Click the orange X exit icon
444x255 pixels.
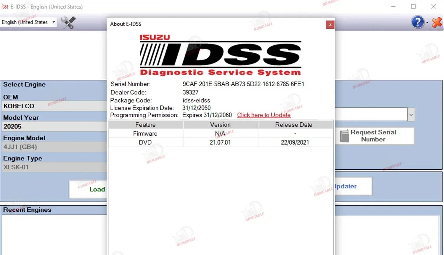click(x=437, y=22)
